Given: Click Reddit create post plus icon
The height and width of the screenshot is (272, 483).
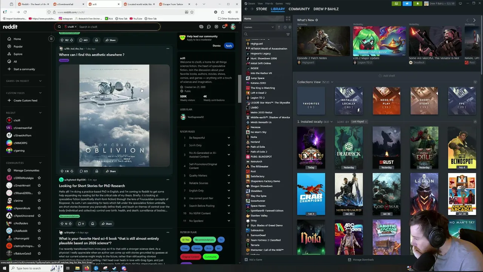Looking at the screenshot, I should tap(216, 27).
